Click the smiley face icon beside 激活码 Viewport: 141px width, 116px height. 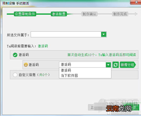click(x=26, y=65)
